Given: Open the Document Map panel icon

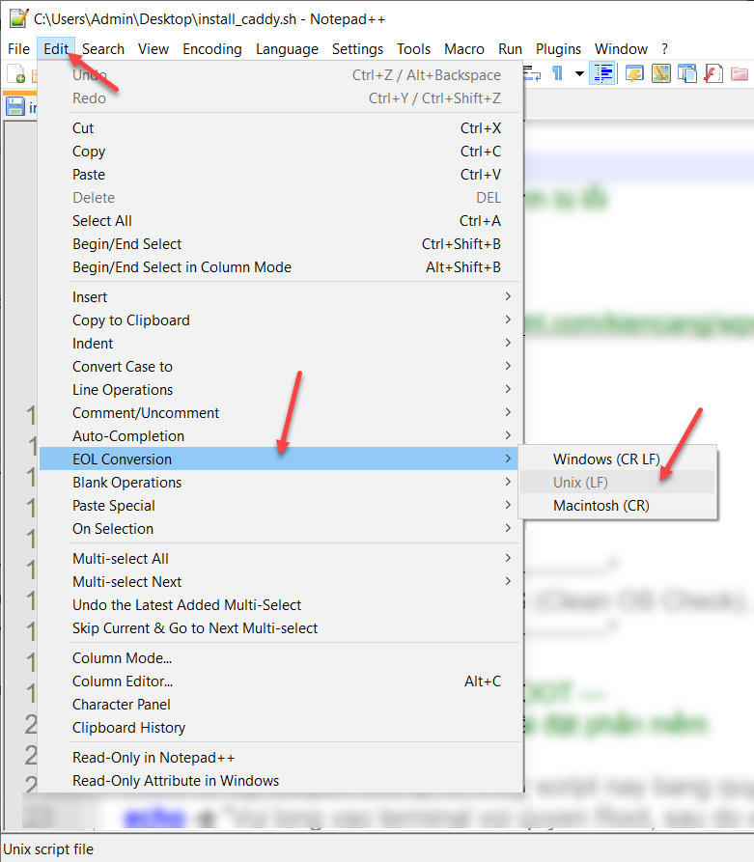Looking at the screenshot, I should 661,74.
